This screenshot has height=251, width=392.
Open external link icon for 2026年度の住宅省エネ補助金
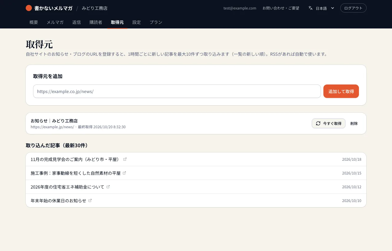[x=108, y=187]
